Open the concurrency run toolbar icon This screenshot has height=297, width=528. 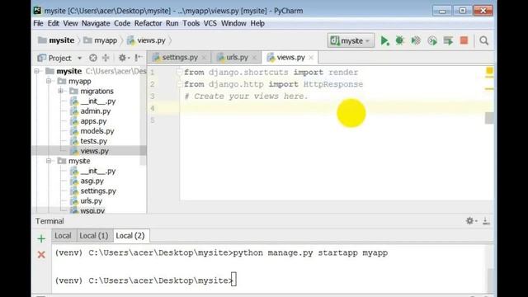click(x=448, y=40)
